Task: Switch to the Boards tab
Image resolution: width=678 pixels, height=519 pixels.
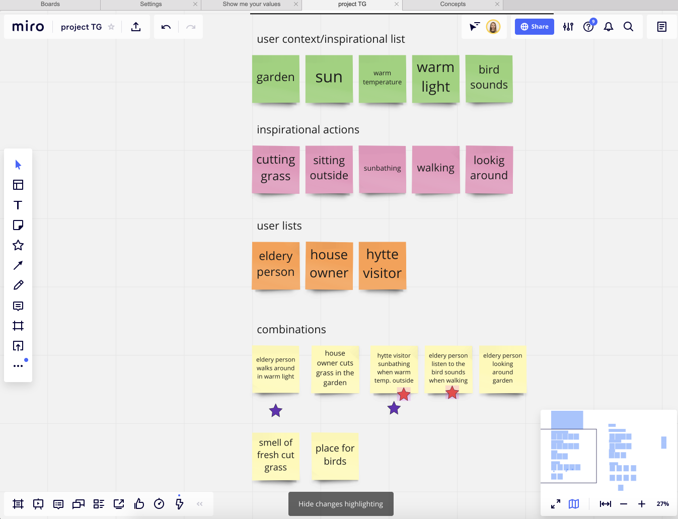Action: pos(50,4)
